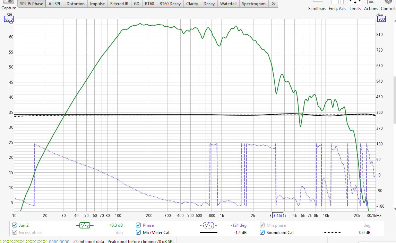The image size is (396, 243).
Task: Uncheck the Soundcard Cal checkbox
Action: click(262, 232)
